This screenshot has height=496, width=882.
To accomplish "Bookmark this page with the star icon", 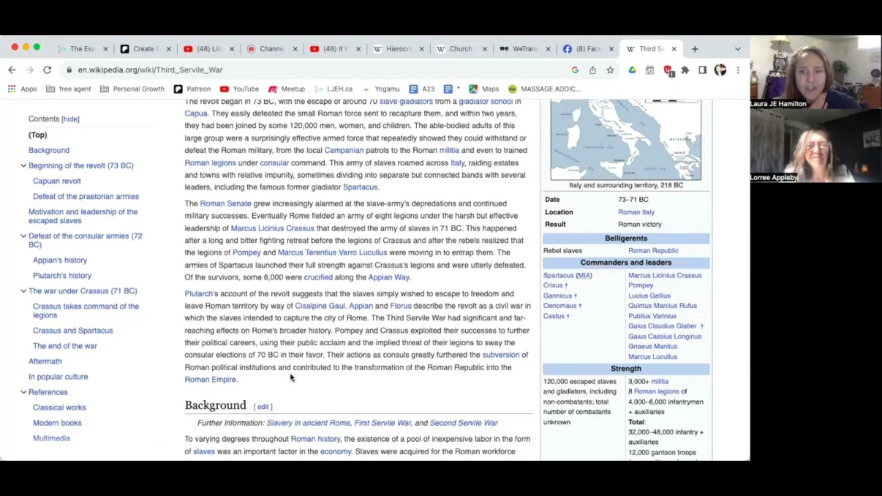I will point(610,70).
